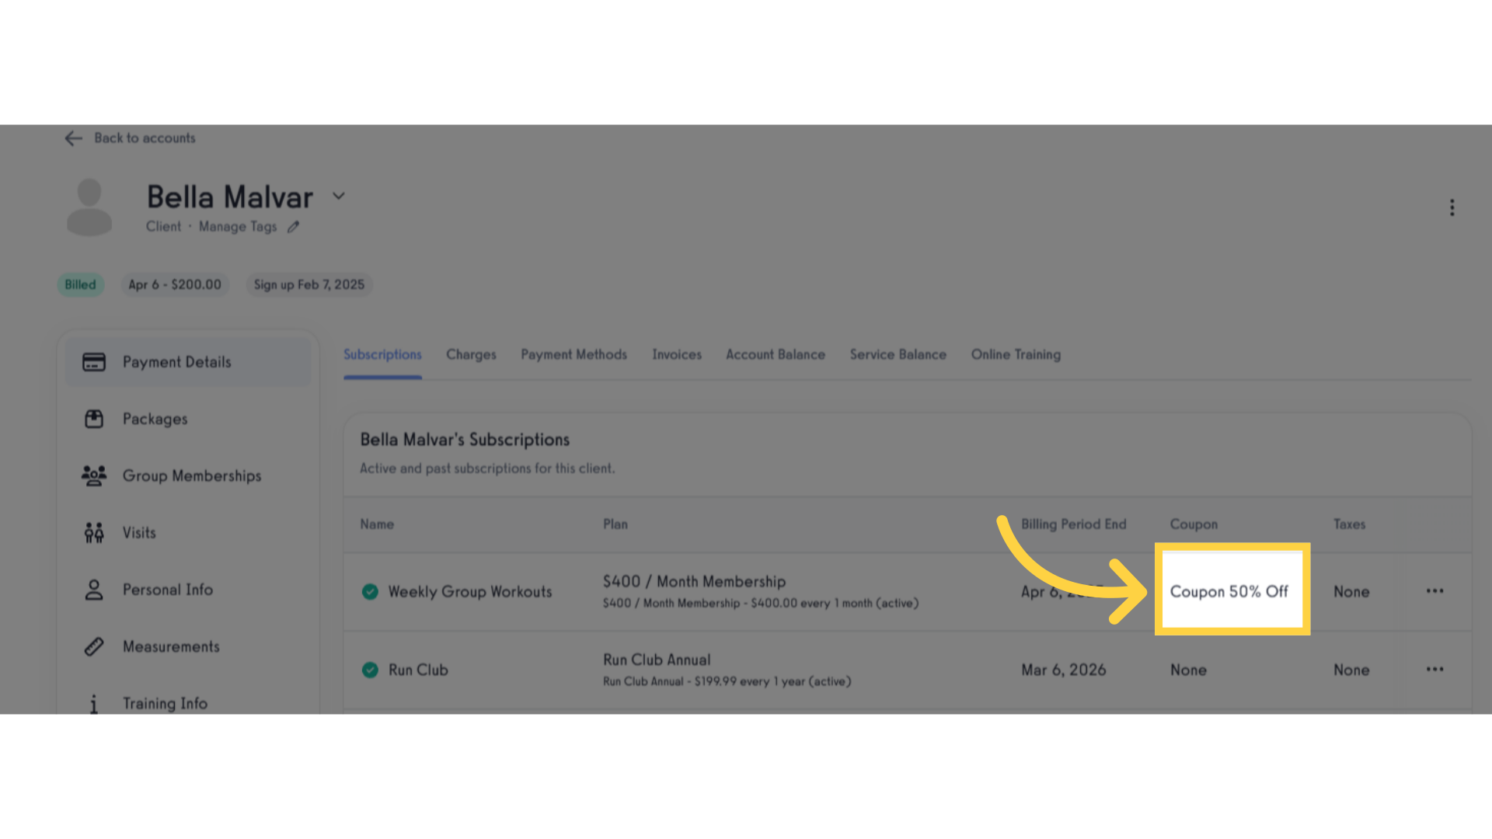The width and height of the screenshot is (1492, 839).
Task: Click the Taxes column header
Action: click(x=1349, y=524)
